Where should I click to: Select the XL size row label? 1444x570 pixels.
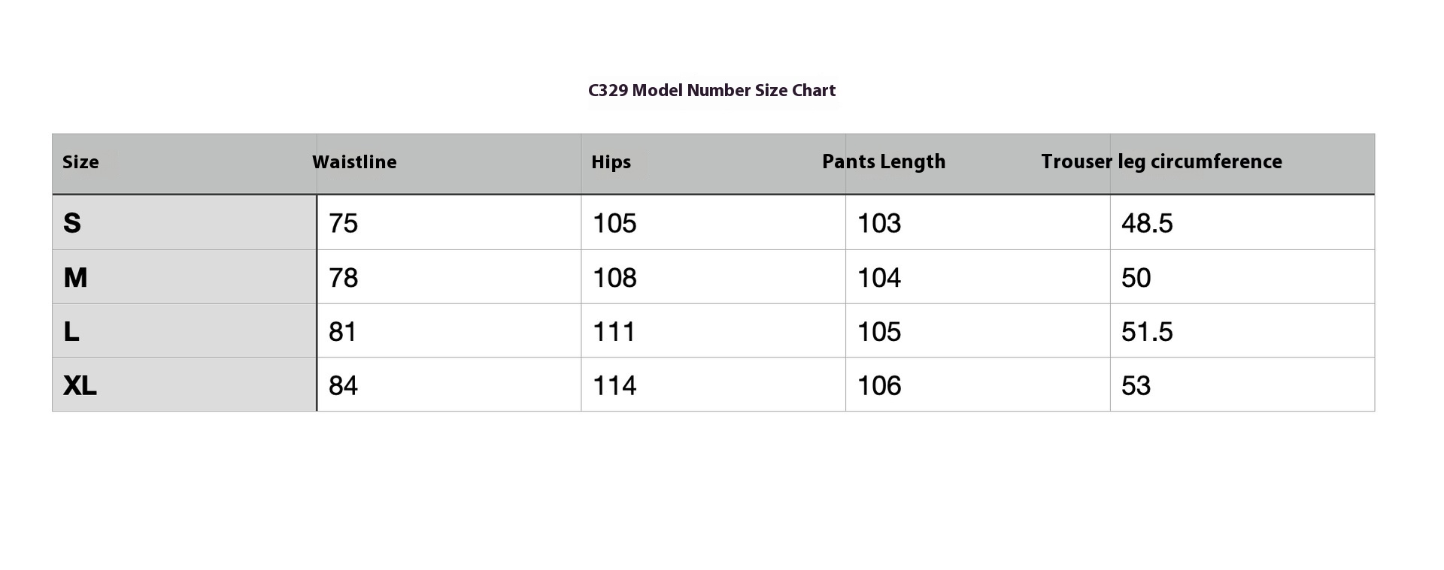click(80, 385)
